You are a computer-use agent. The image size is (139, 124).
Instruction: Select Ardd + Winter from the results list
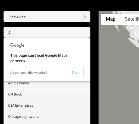click(x=47, y=83)
